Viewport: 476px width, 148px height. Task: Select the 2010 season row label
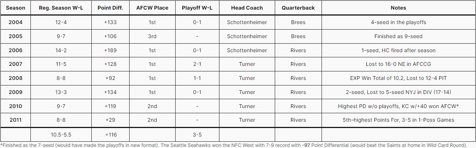(x=16, y=106)
